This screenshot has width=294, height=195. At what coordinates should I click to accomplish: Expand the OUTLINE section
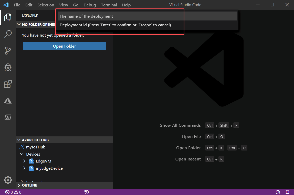point(19,185)
